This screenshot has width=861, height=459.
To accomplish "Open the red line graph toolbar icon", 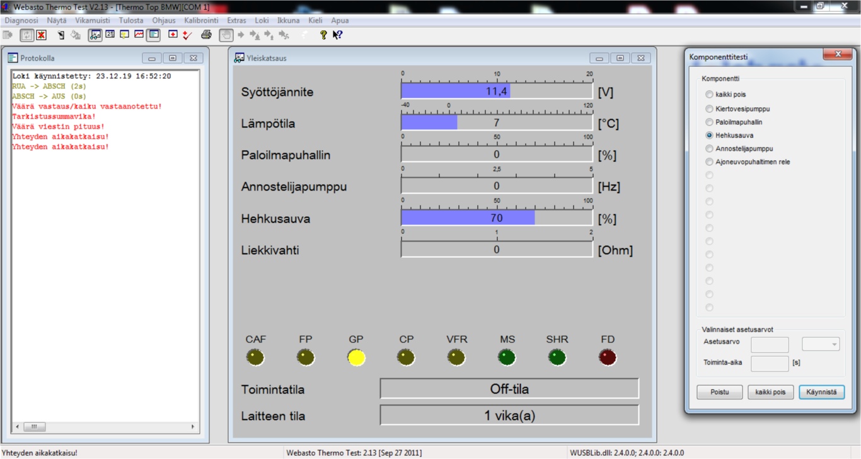I will pyautogui.click(x=139, y=35).
